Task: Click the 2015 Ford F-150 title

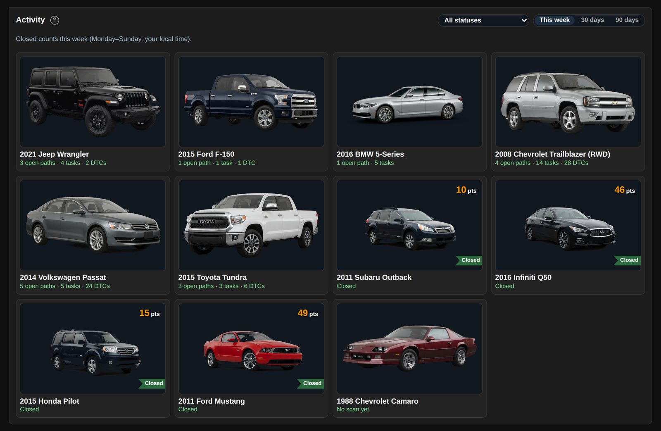Action: (206, 154)
